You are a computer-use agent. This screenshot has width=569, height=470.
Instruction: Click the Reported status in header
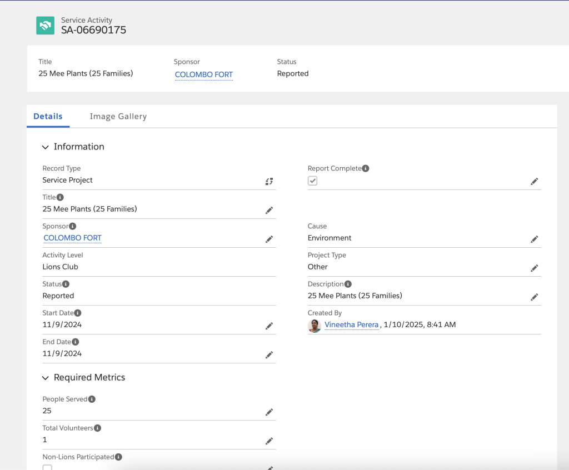pyautogui.click(x=293, y=73)
